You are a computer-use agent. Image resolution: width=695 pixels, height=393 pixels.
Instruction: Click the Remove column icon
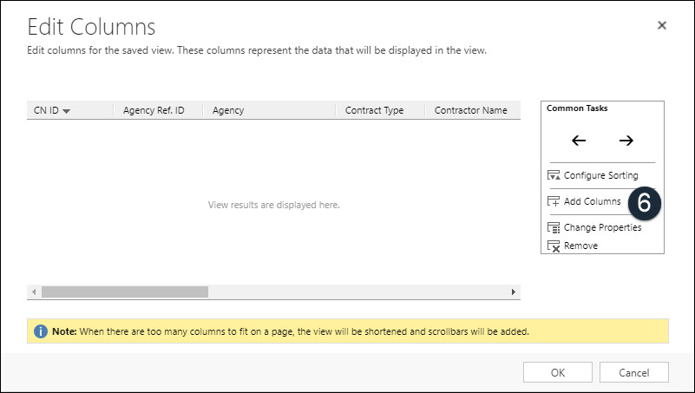tap(554, 246)
